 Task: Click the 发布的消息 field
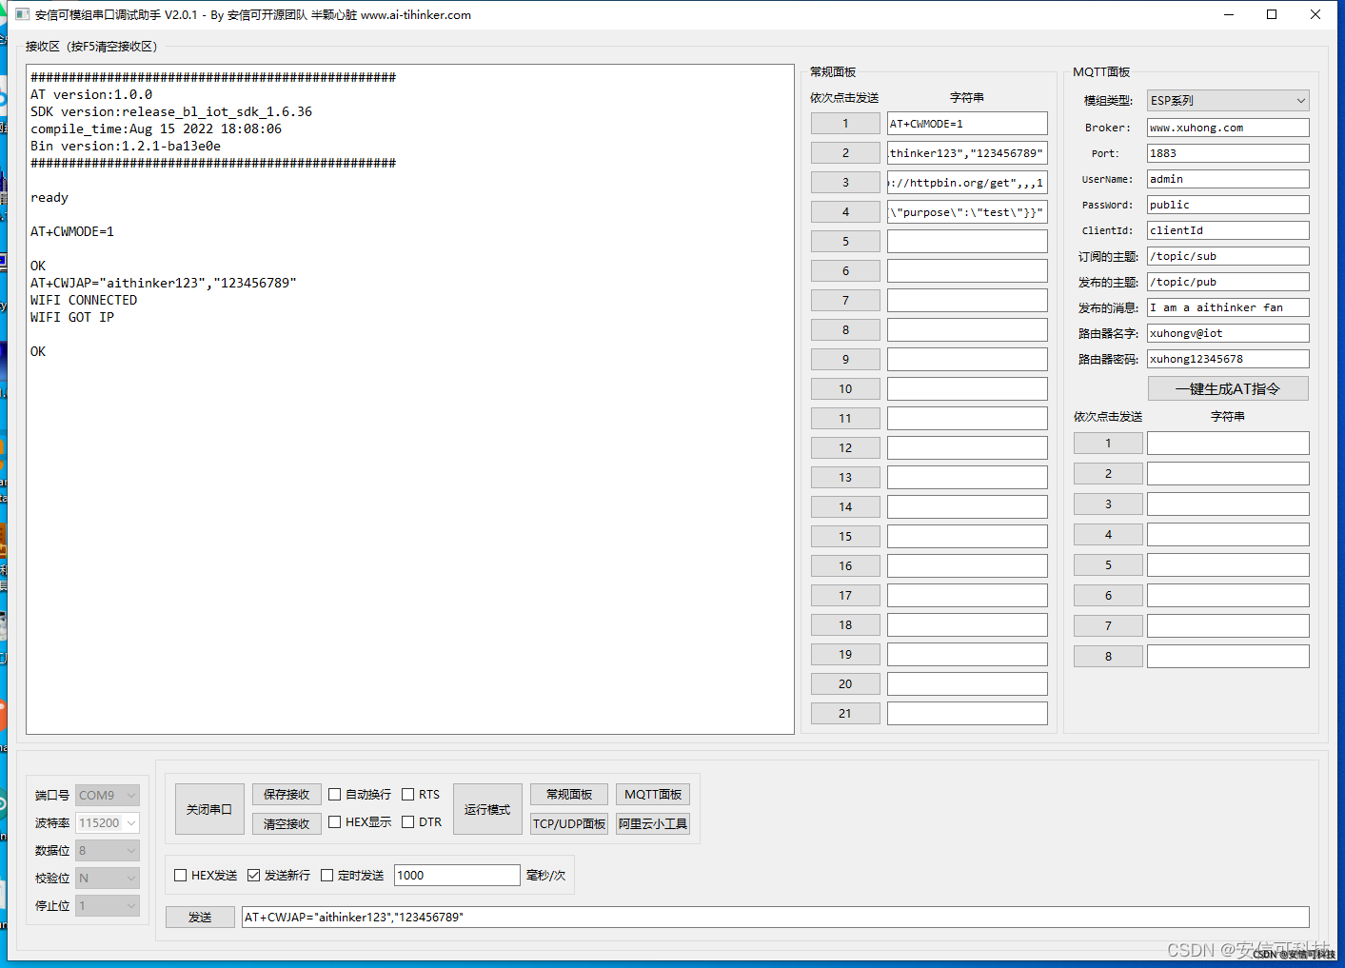point(1228,306)
